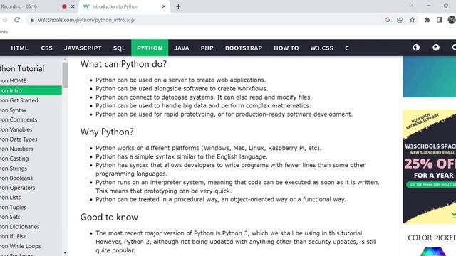Click the sidebar scroll up arrow
The image size is (456, 256).
[x=65, y=60]
